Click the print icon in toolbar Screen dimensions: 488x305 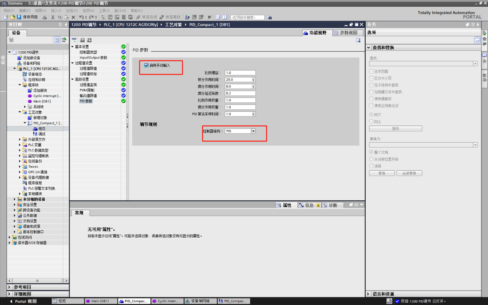pyautogui.click(x=45, y=17)
